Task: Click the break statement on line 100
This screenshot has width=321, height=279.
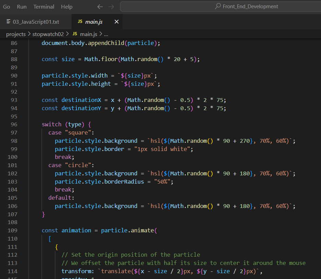Action: click(63, 157)
